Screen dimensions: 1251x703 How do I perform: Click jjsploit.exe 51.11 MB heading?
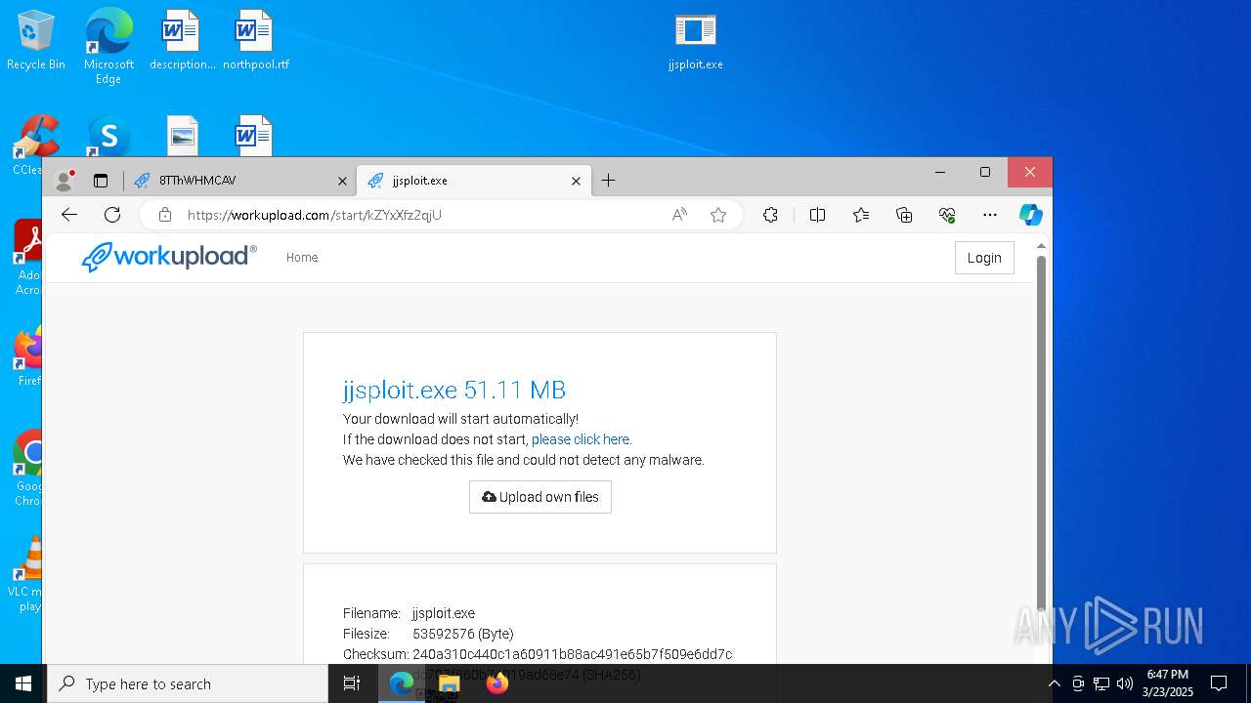454,390
